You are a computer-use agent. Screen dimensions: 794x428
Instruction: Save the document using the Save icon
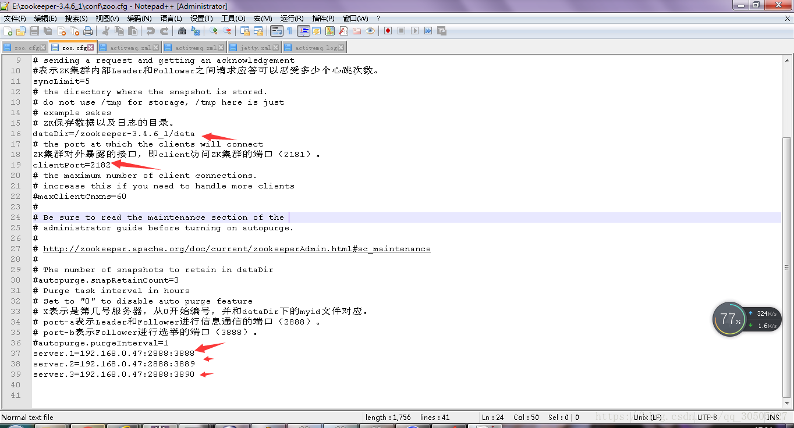point(34,31)
